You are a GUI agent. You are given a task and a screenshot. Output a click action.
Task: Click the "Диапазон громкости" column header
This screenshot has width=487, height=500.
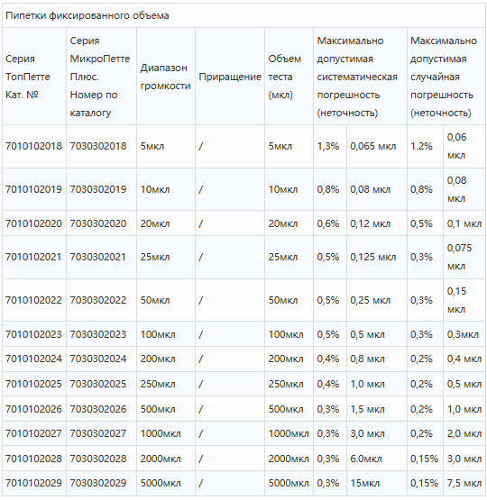166,77
